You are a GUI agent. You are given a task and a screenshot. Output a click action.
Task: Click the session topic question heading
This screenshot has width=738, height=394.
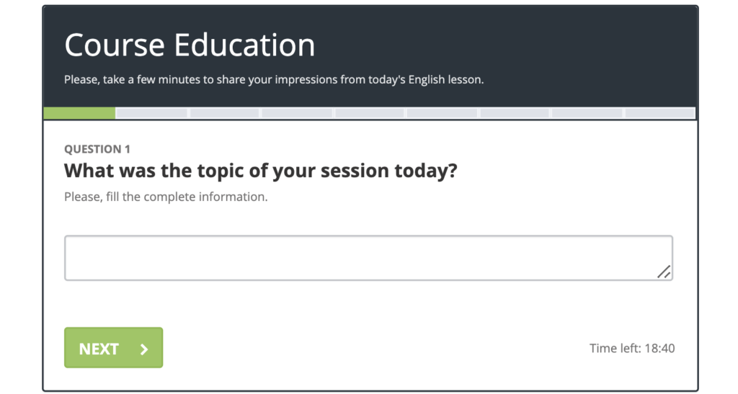pyautogui.click(x=261, y=171)
